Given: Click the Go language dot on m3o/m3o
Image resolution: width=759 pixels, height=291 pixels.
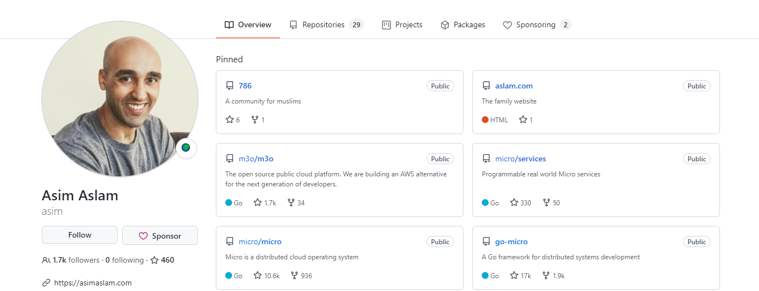Looking at the screenshot, I should [x=229, y=203].
